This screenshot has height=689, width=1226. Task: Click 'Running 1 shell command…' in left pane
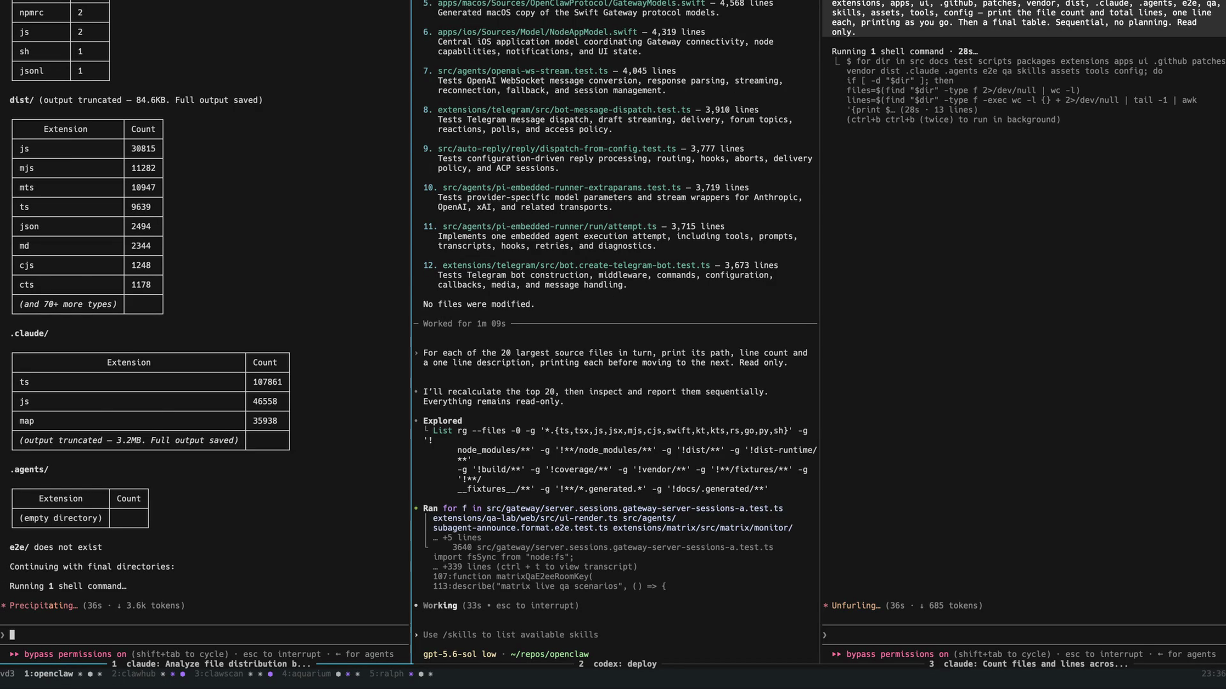[x=68, y=586]
